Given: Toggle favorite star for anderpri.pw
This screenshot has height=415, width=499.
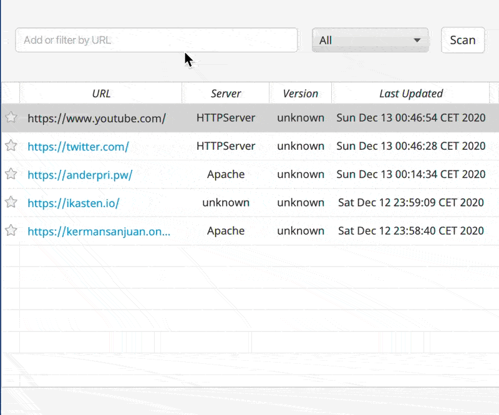Looking at the screenshot, I should pos(11,174).
